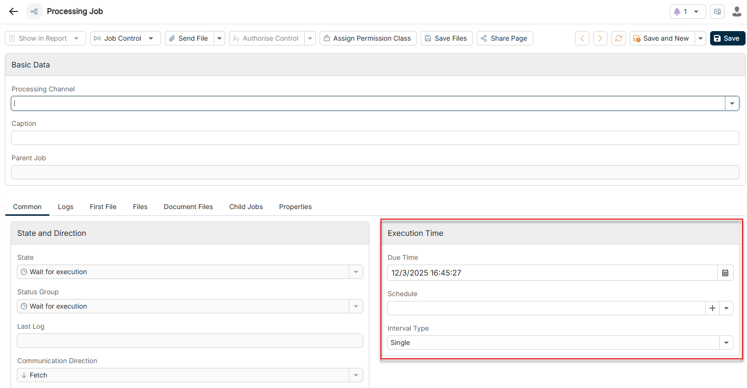Image resolution: width=747 pixels, height=388 pixels.
Task: Focus the Processing Channel input field
Action: pos(368,103)
